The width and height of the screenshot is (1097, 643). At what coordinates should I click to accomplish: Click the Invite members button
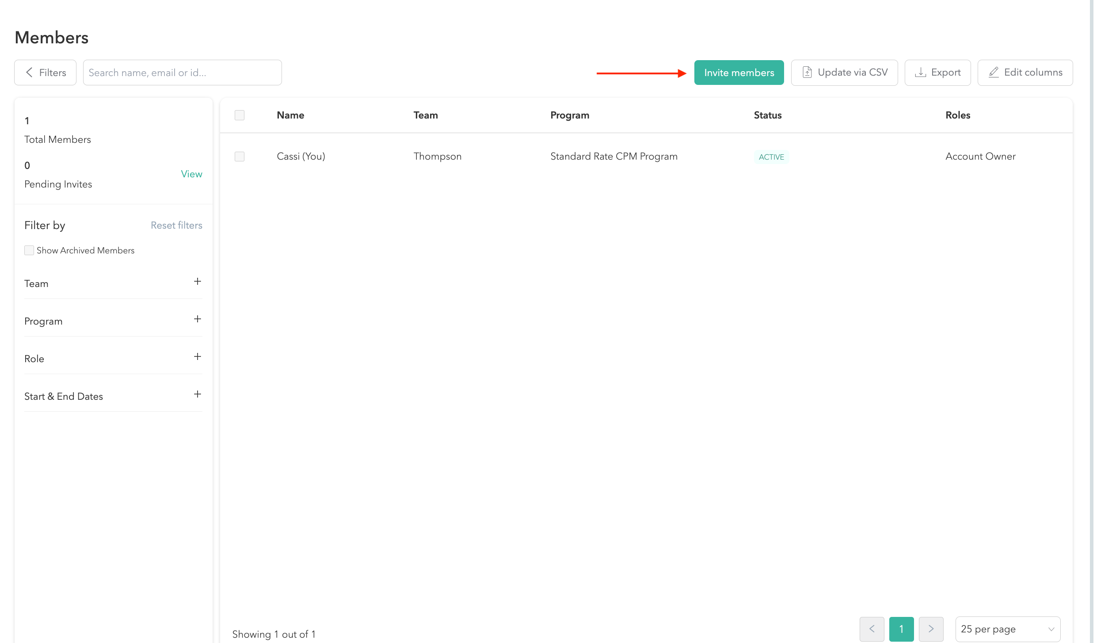[x=739, y=73]
